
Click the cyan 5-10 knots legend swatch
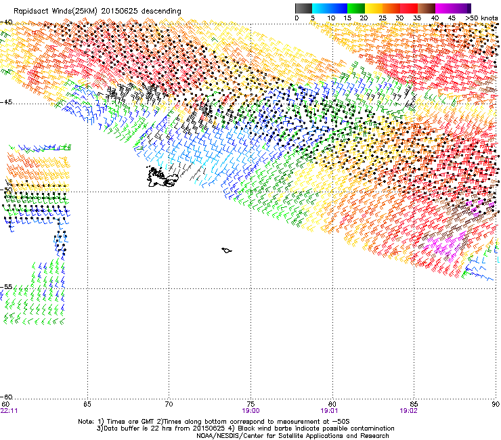[321, 8]
